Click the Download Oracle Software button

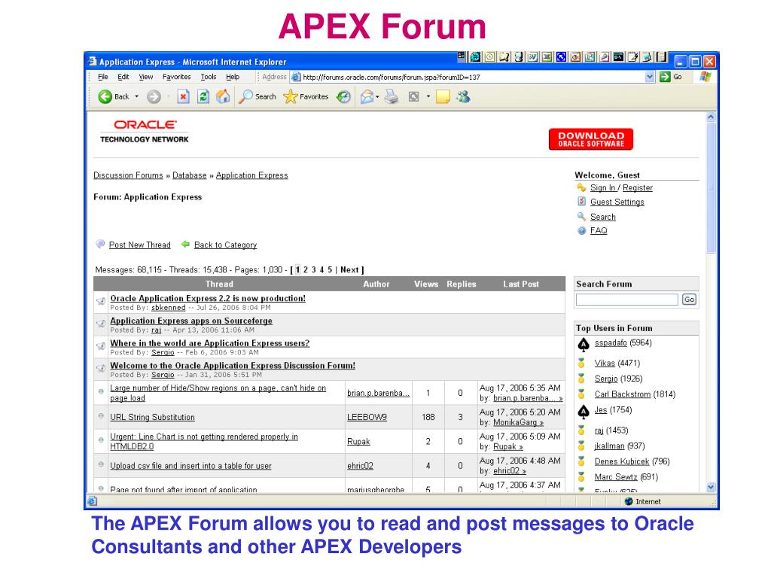click(590, 139)
